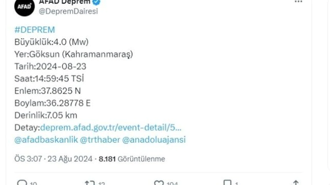Click the retweet icon
This screenshot has height=185, width=330.
(x=90, y=183)
